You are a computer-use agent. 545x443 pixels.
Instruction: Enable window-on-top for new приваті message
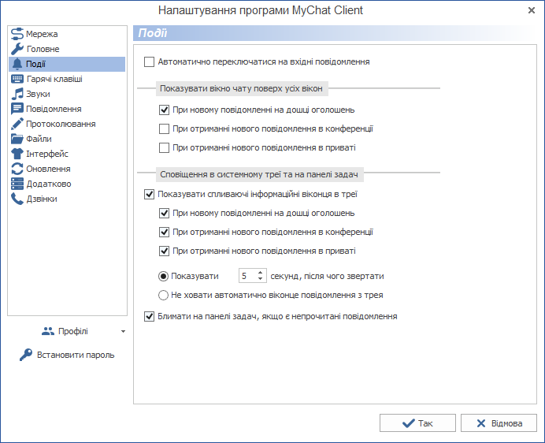click(164, 148)
